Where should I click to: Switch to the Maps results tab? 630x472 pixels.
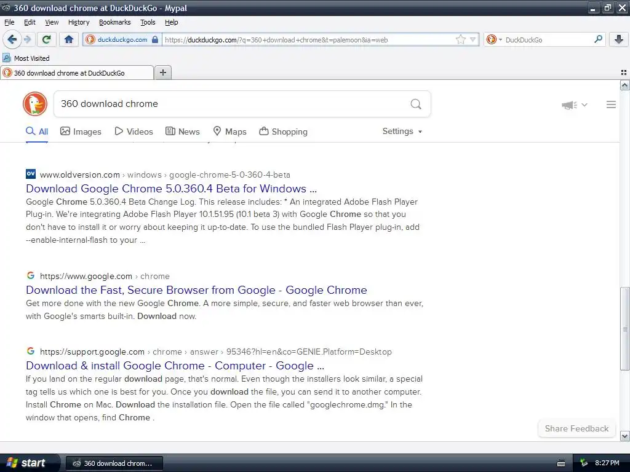click(229, 132)
